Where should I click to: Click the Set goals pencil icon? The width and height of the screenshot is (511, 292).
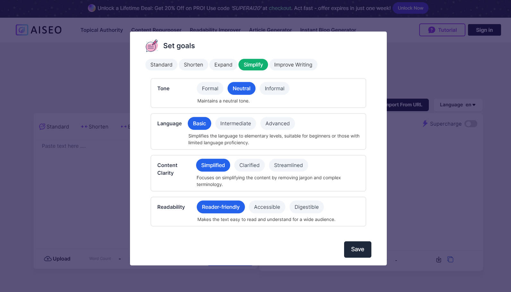(x=152, y=46)
